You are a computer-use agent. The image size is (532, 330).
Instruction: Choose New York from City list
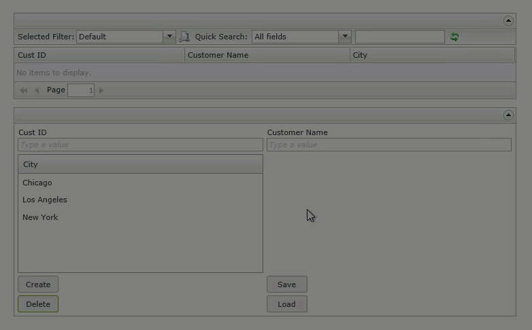tap(40, 217)
